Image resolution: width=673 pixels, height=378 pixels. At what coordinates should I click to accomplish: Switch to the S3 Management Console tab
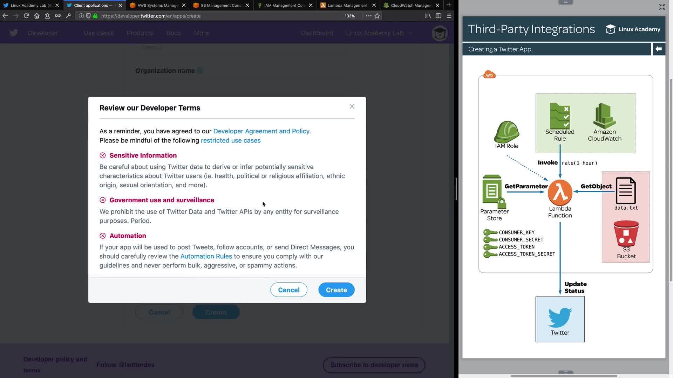221,5
